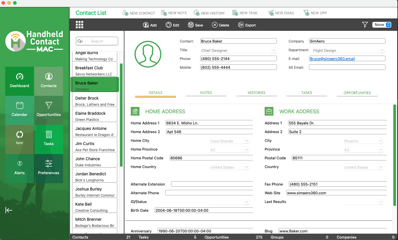The image size is (398, 240).
Task: Open the Department dropdown
Action: [348, 50]
